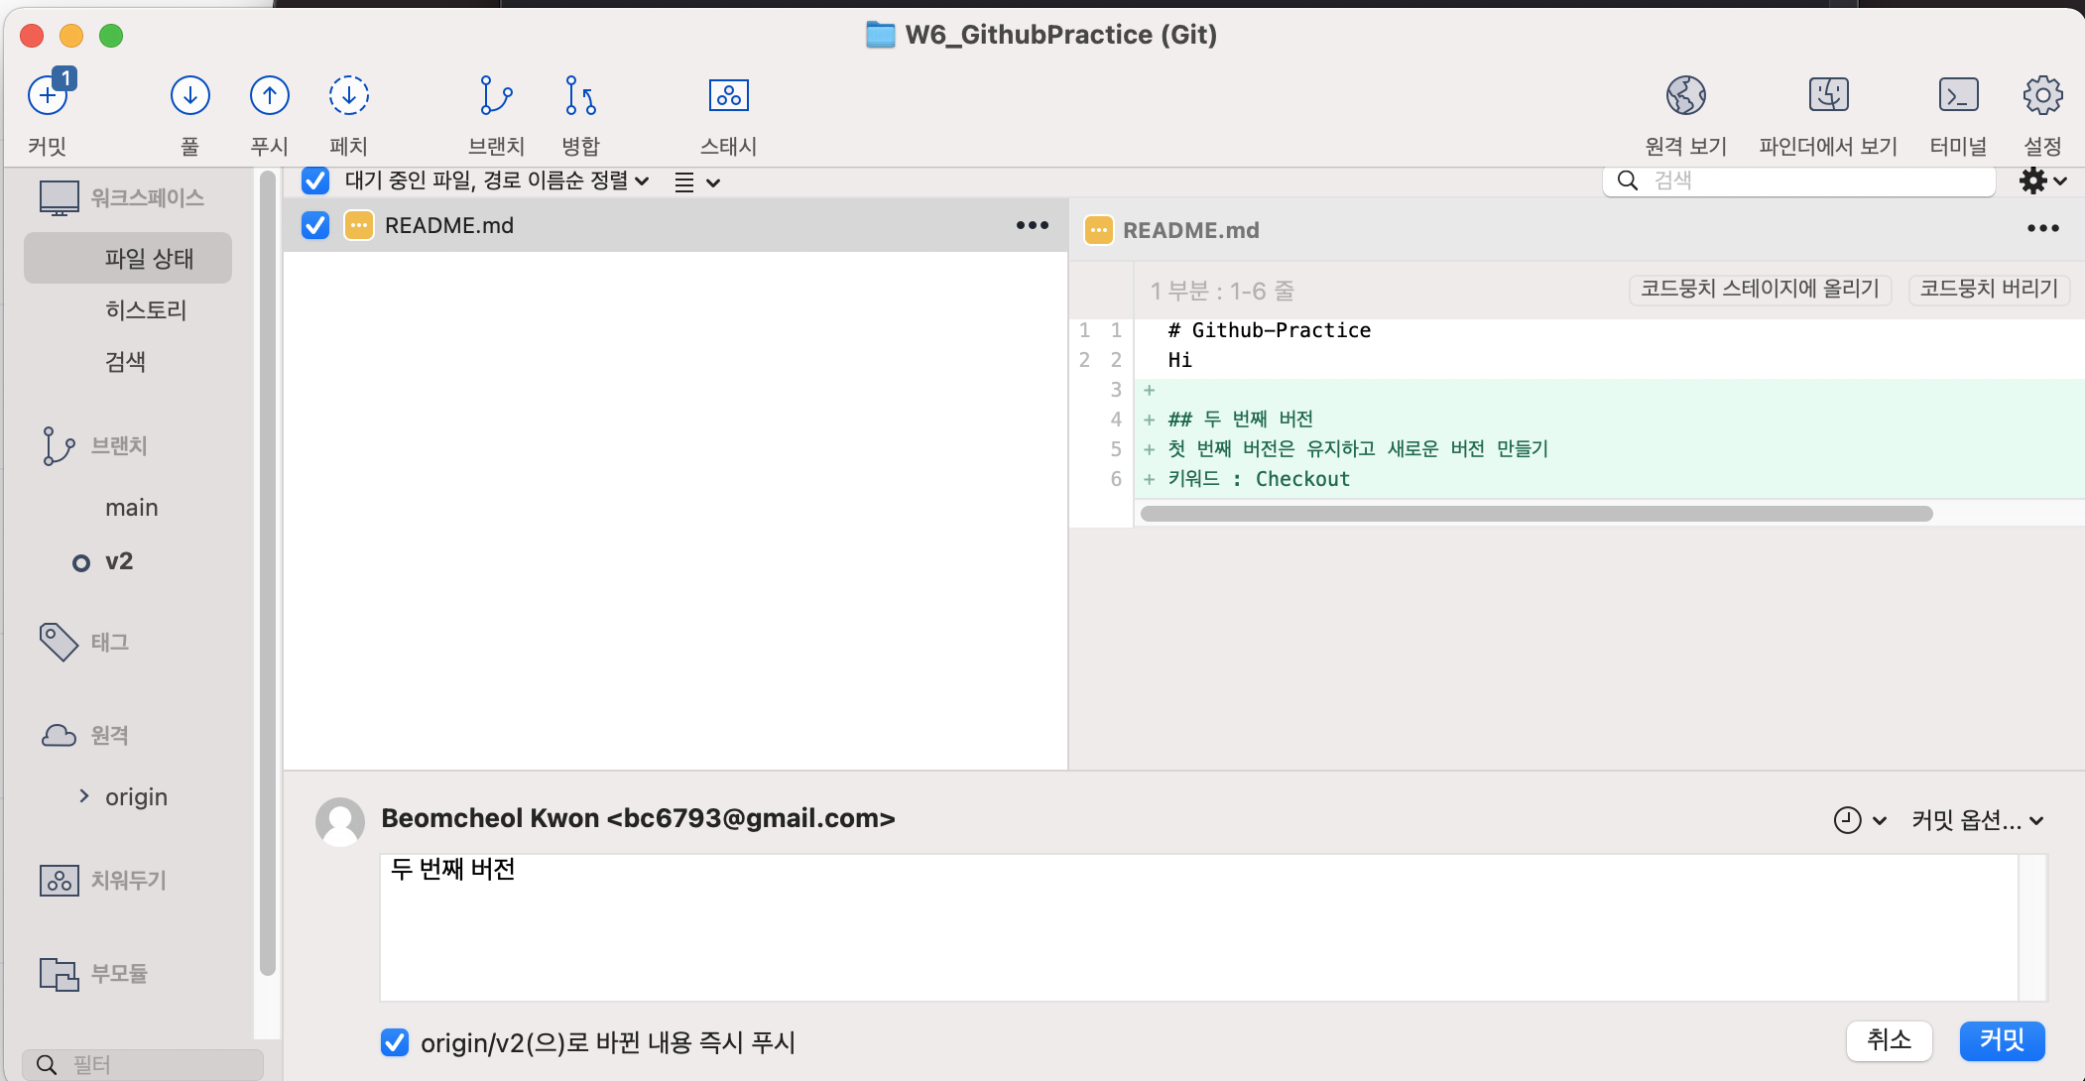Click the Pull (풀) toolbar icon

click(189, 96)
